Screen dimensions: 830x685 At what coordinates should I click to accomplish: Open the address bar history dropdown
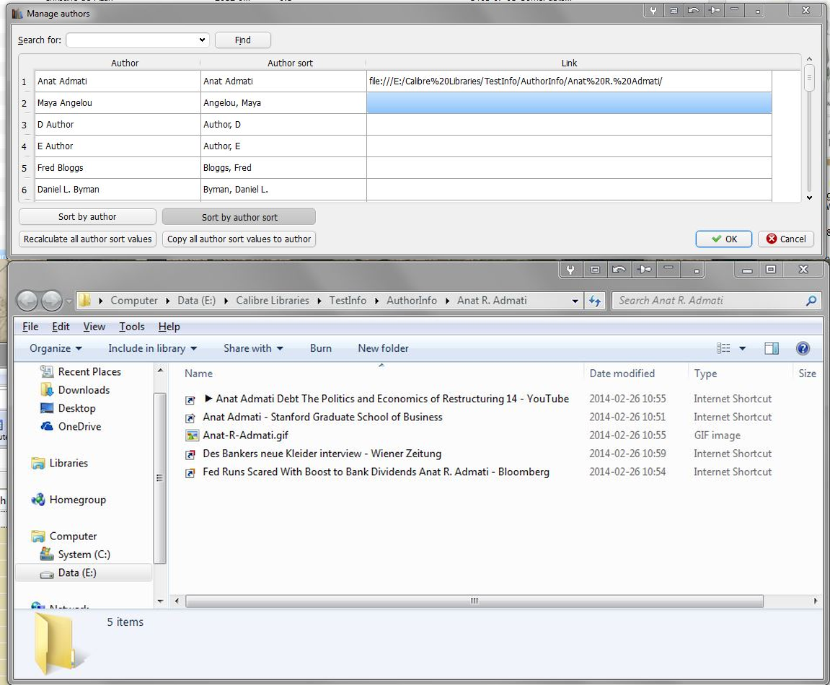pos(575,301)
